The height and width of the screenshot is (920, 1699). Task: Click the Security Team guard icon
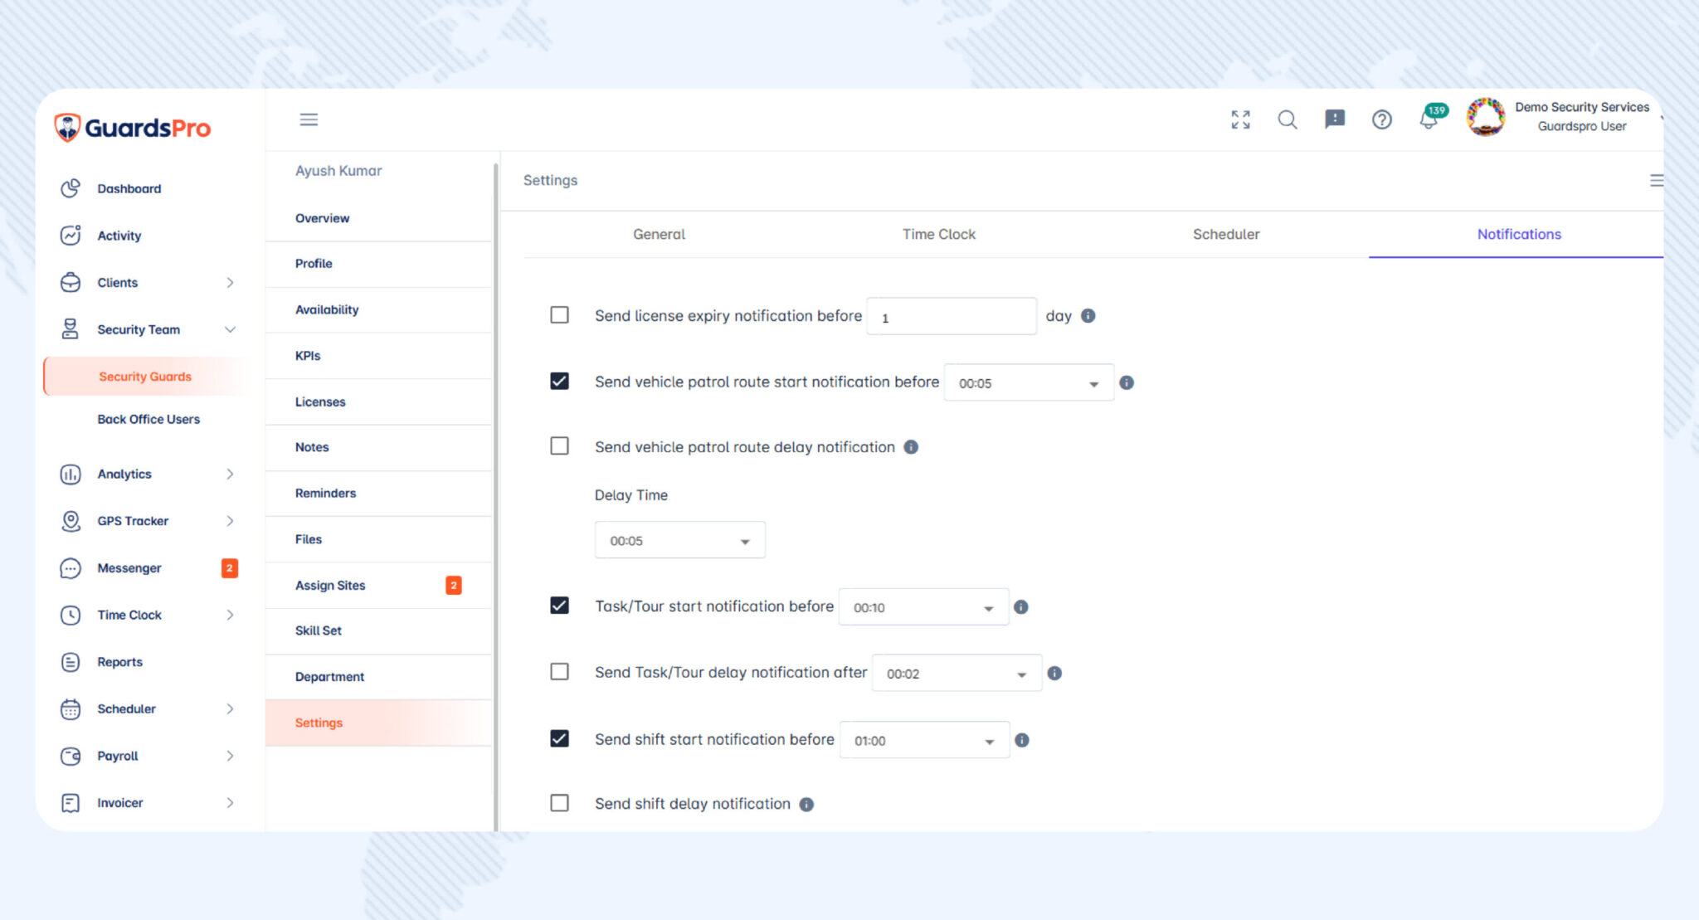pos(71,329)
